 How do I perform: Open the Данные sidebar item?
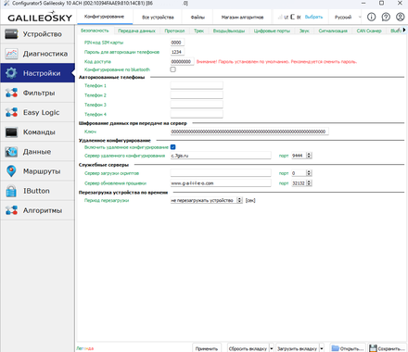tap(37, 152)
